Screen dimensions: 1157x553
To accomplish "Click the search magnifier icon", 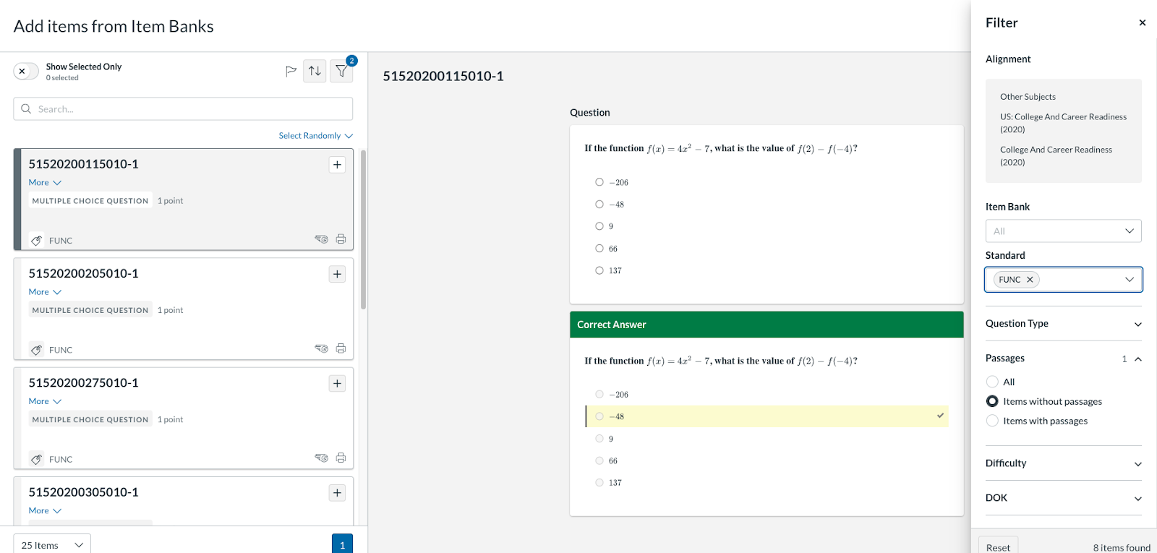I will pyautogui.click(x=26, y=109).
